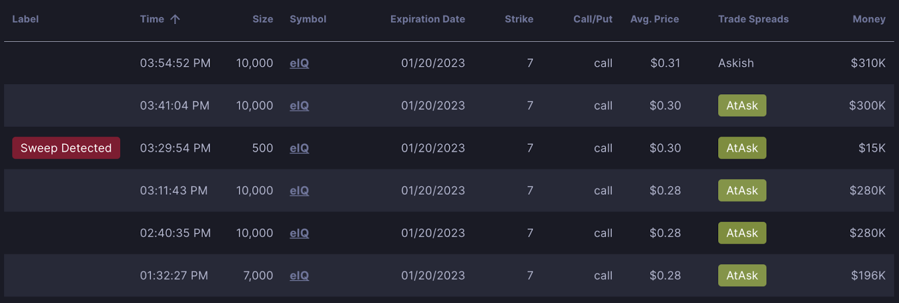Sort by the Time column header

pos(152,19)
